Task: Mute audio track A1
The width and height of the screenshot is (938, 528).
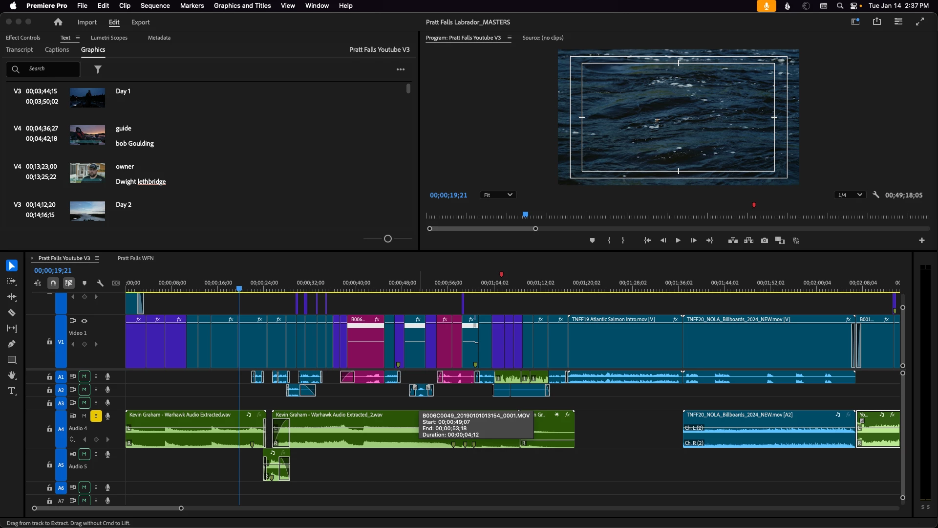Action: coord(84,376)
